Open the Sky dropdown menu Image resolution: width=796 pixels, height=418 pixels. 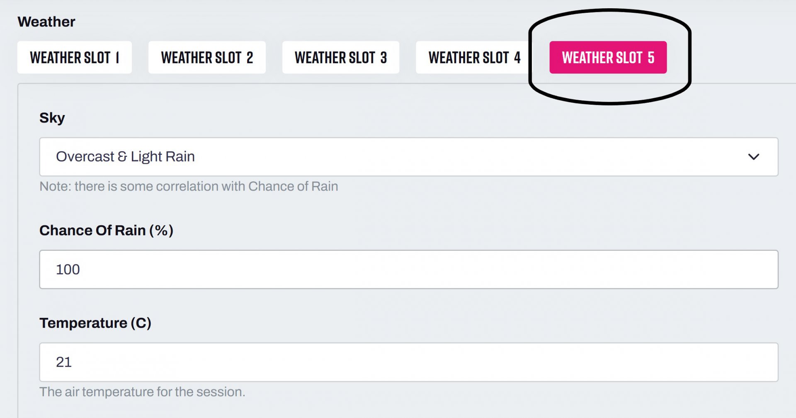coord(408,157)
